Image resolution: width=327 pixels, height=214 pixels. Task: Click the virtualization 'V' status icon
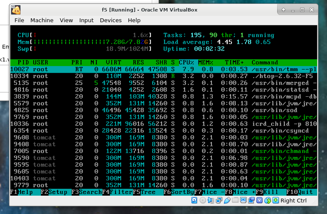tap(259, 200)
